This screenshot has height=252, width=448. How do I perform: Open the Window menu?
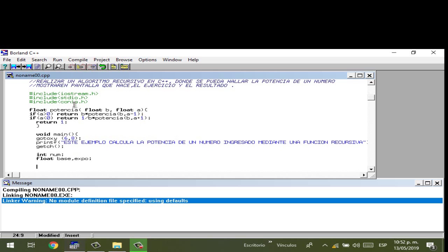(x=172, y=60)
